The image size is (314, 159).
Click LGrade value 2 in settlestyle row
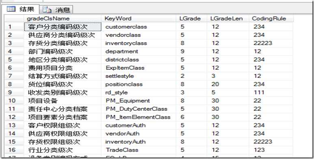[x=191, y=76]
